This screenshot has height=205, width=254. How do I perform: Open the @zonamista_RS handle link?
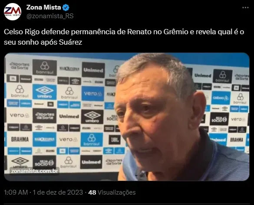[x=50, y=16]
